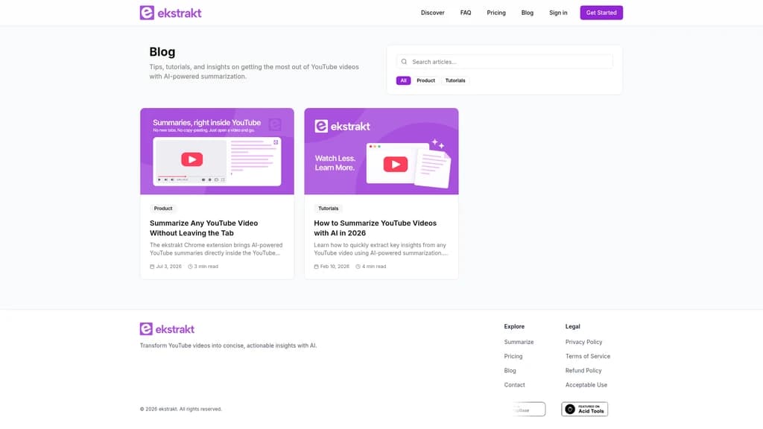
Task: Select Blog in the top navigation
Action: click(x=528, y=13)
